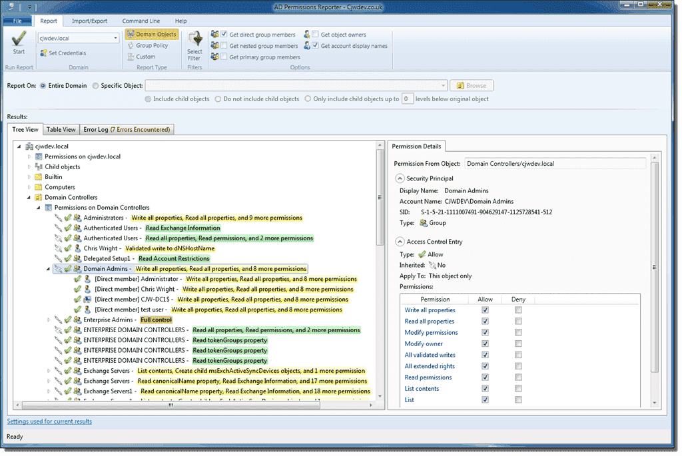Switch to the Table View tab
The height and width of the screenshot is (456, 682).
click(x=61, y=129)
